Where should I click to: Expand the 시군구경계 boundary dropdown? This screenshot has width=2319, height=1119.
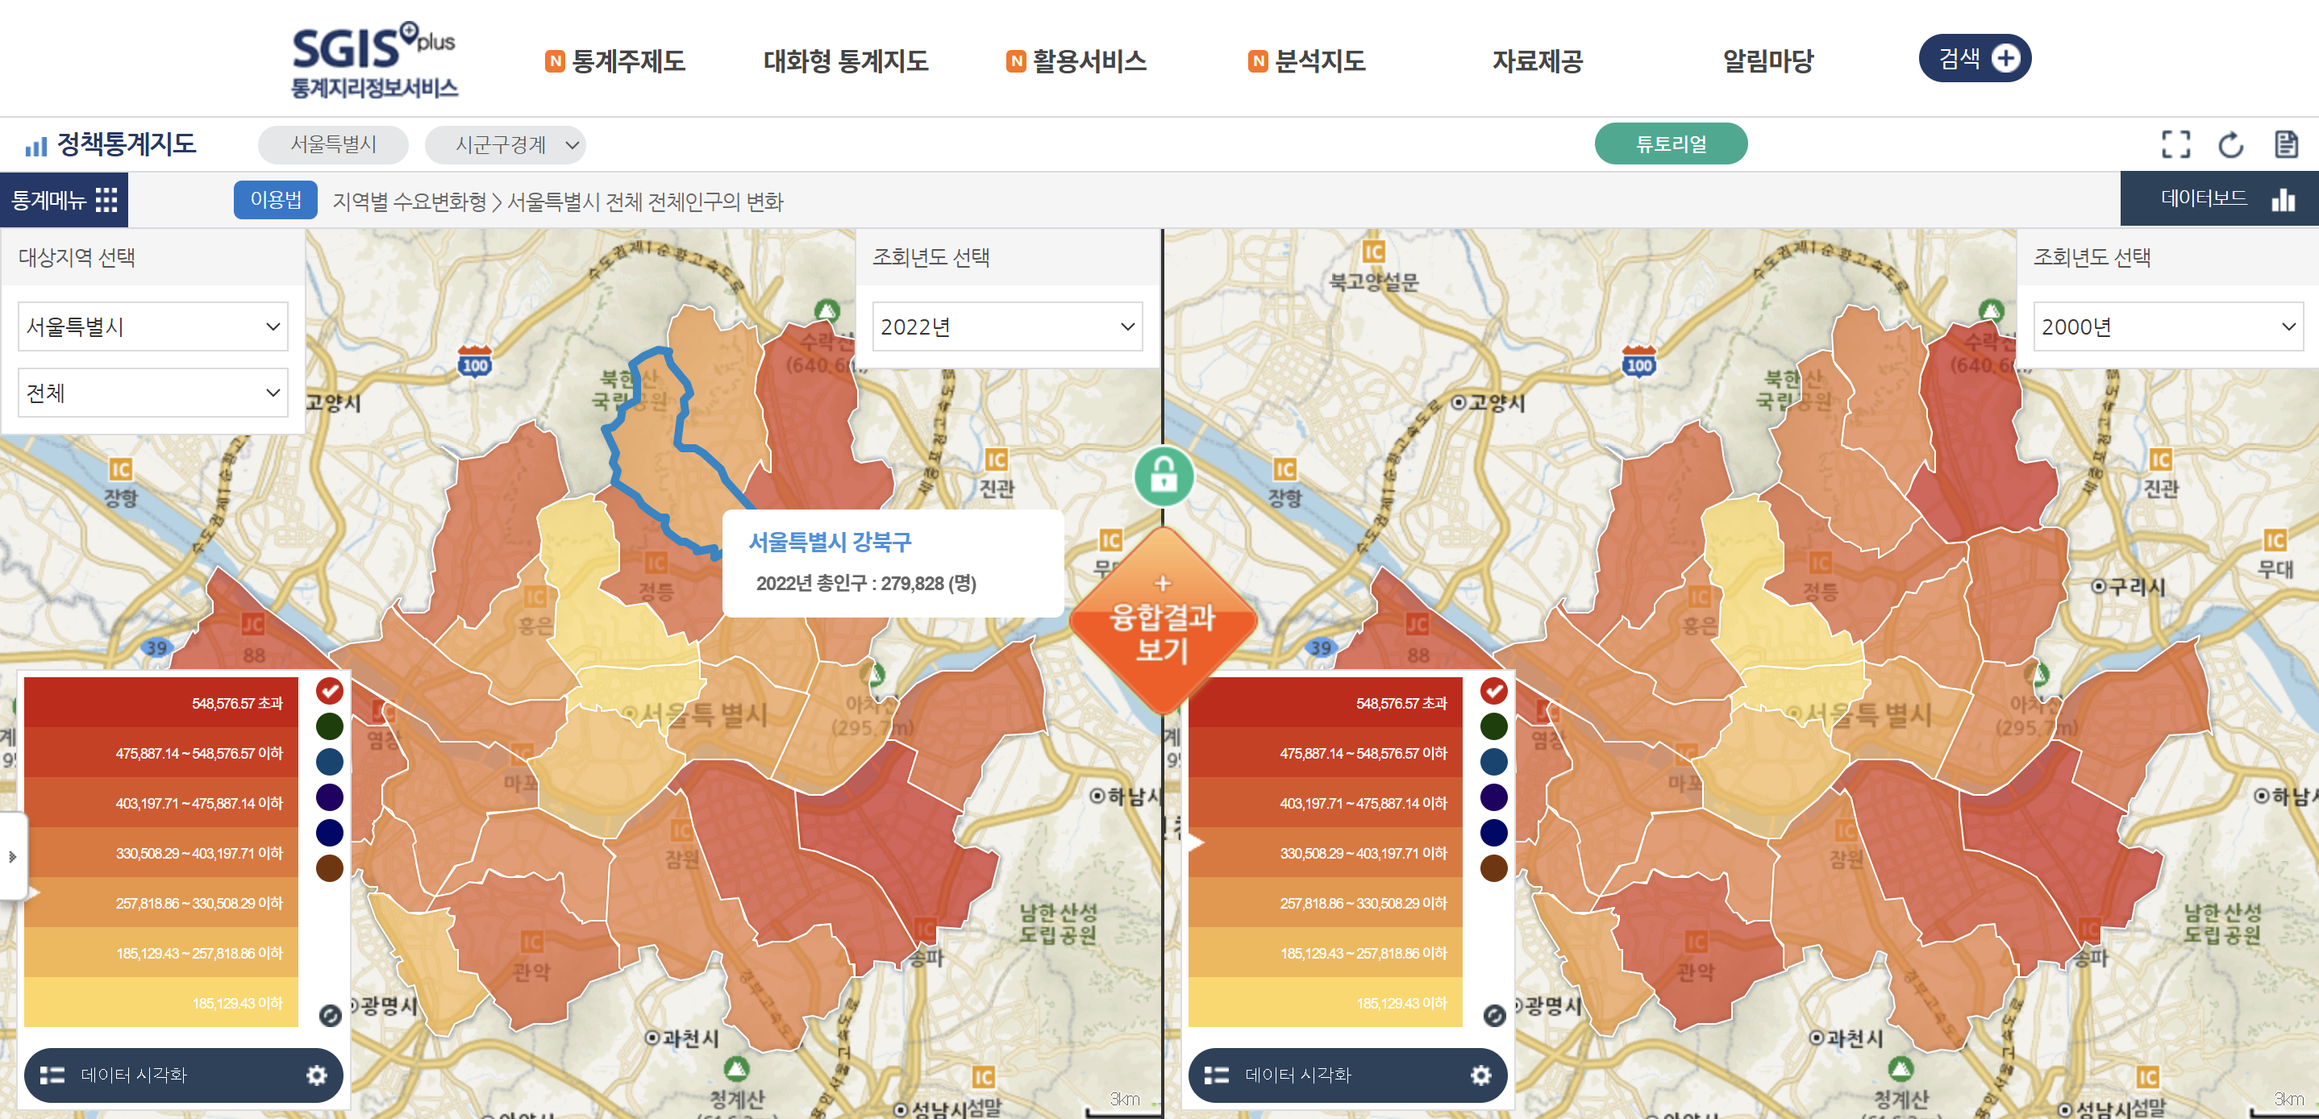505,145
